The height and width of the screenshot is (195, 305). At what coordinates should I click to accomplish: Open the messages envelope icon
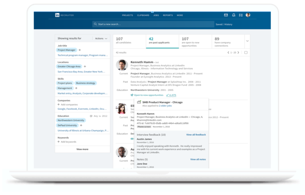pos(226,15)
